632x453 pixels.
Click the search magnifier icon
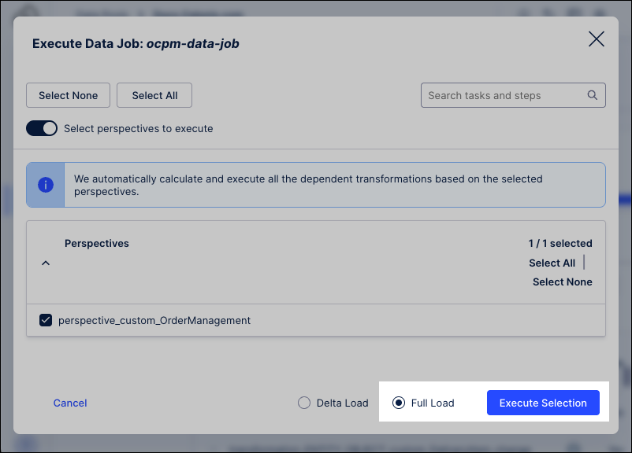[x=593, y=96]
